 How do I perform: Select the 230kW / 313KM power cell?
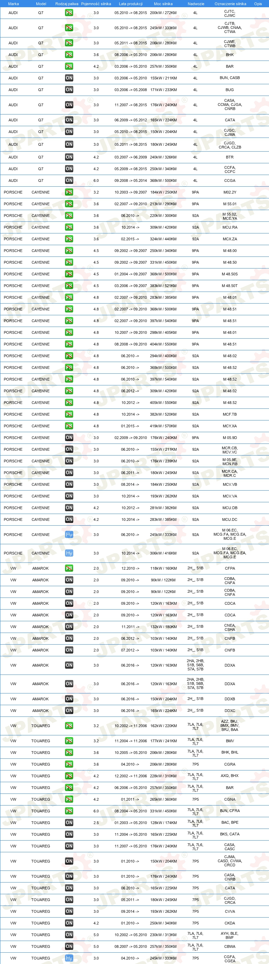pos(163,934)
